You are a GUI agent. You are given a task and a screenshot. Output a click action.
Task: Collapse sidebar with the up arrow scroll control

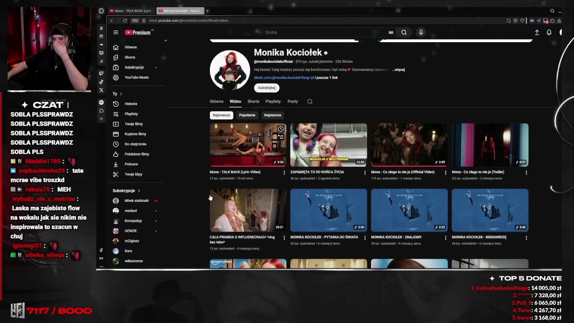(165, 41)
